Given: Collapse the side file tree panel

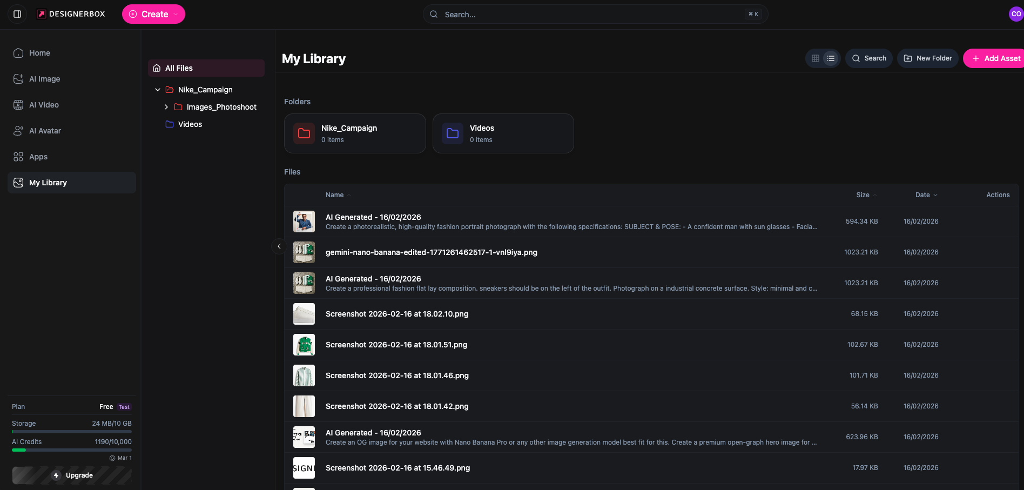Looking at the screenshot, I should 279,246.
